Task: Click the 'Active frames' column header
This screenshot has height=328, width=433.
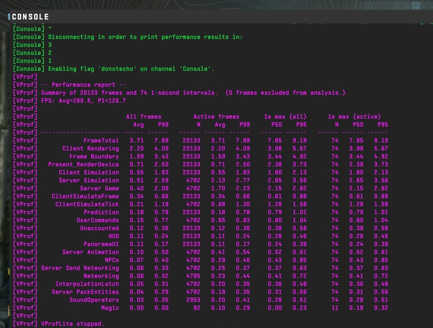Action: pyautogui.click(x=216, y=117)
